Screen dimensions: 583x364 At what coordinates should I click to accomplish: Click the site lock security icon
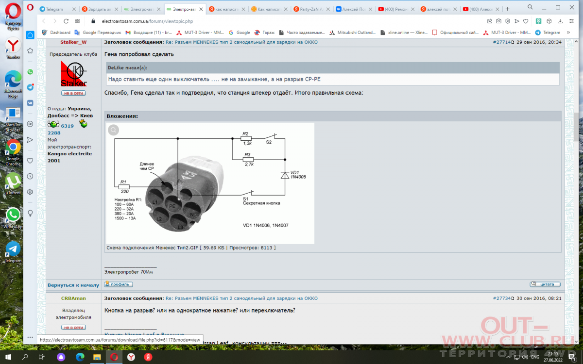tap(93, 21)
